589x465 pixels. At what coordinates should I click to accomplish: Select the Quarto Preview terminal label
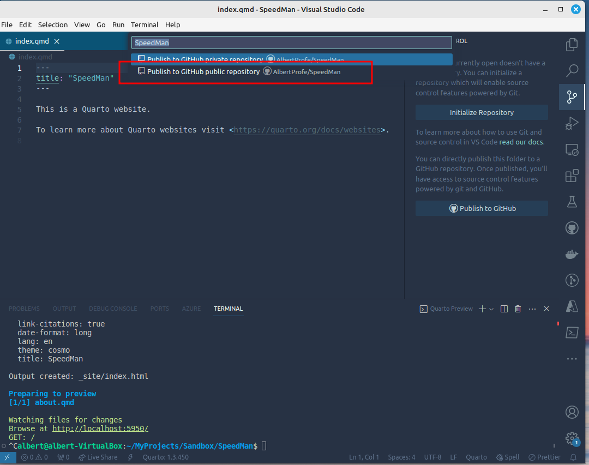pyautogui.click(x=446, y=309)
